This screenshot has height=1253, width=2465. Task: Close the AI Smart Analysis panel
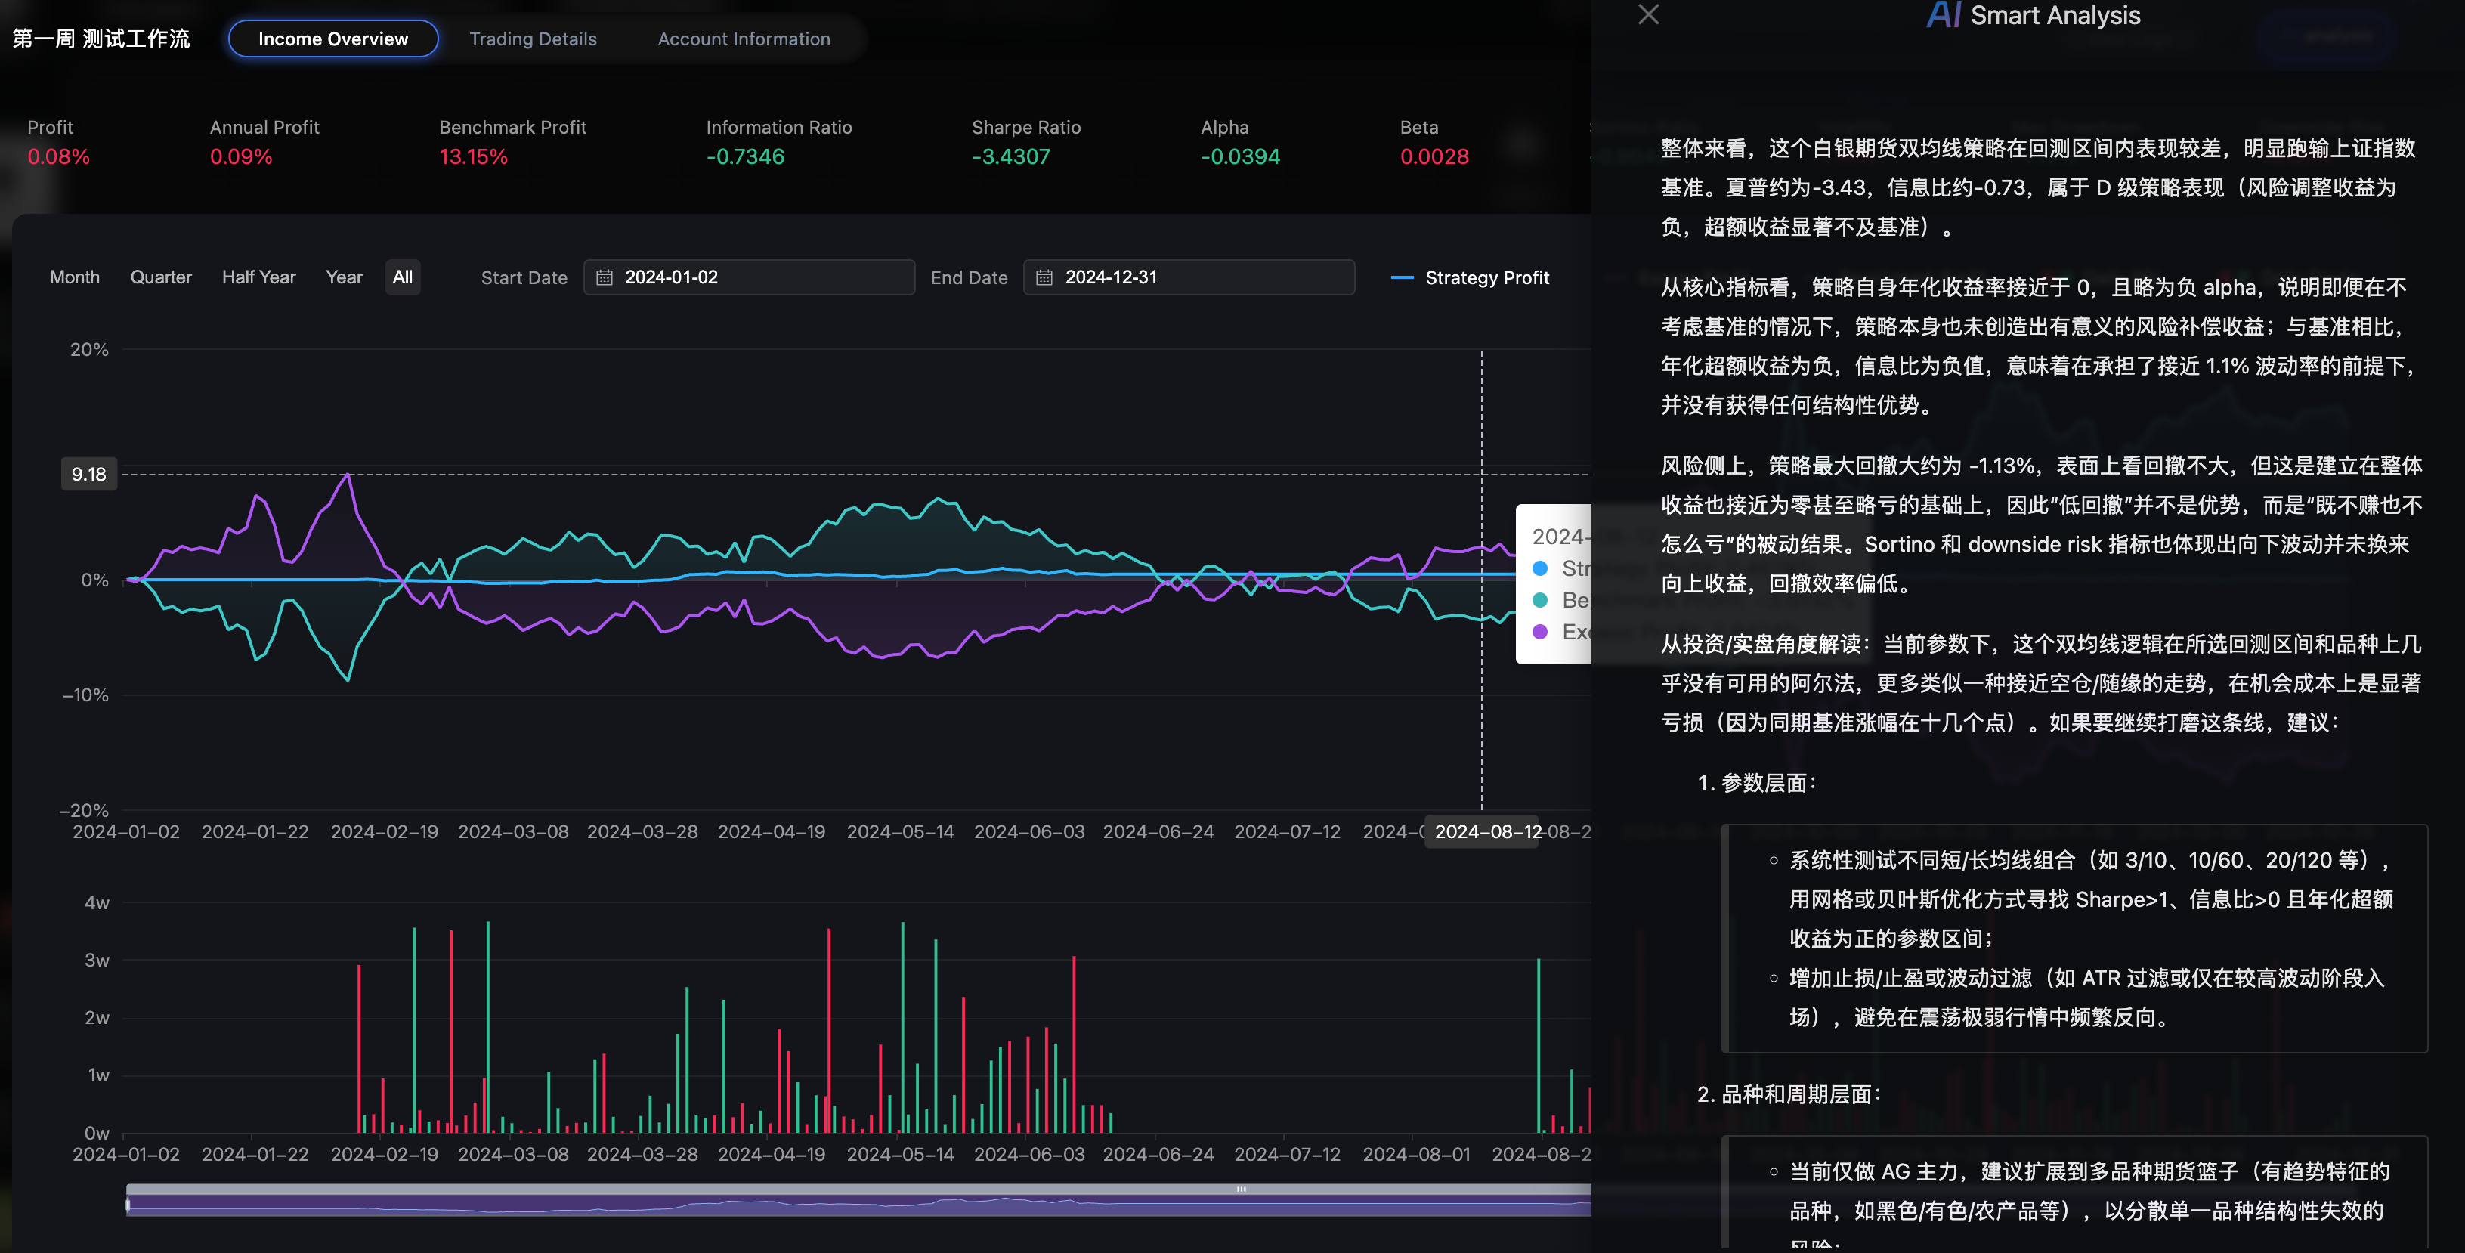pyautogui.click(x=1648, y=14)
